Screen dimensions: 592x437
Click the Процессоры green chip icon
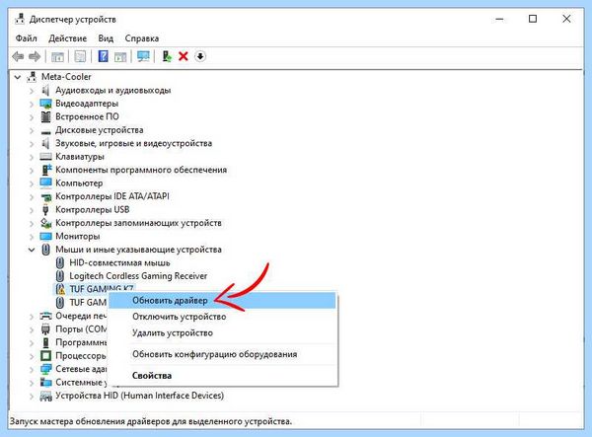point(45,355)
